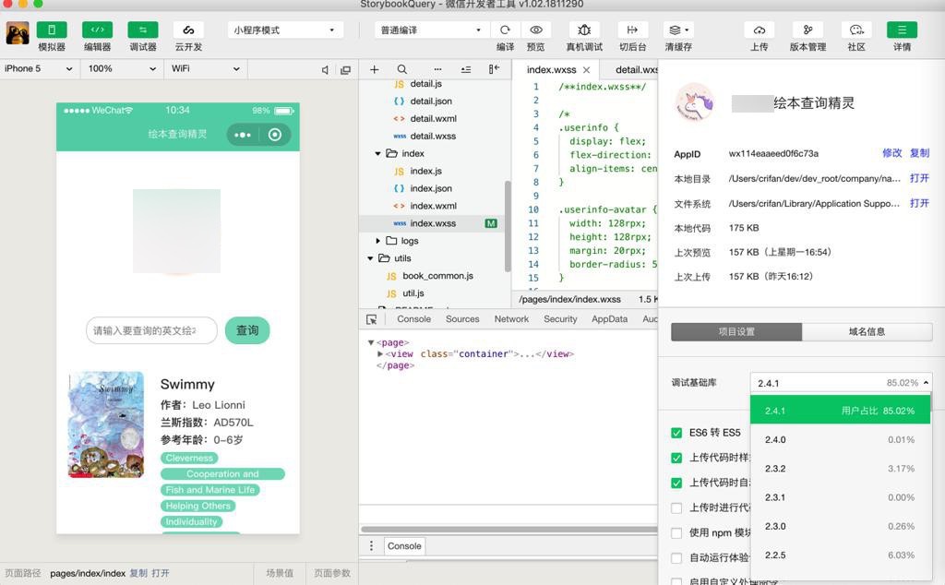This screenshot has height=585, width=945.
Task: Open the 普通编译 compile mode dropdown
Action: (x=432, y=30)
